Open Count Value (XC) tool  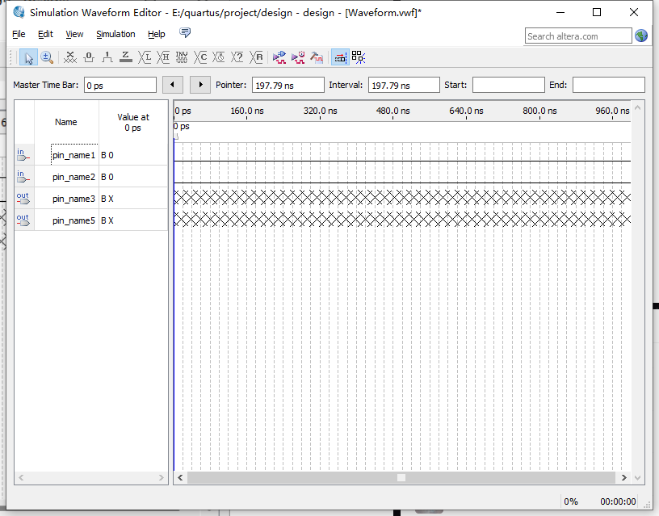tap(200, 57)
